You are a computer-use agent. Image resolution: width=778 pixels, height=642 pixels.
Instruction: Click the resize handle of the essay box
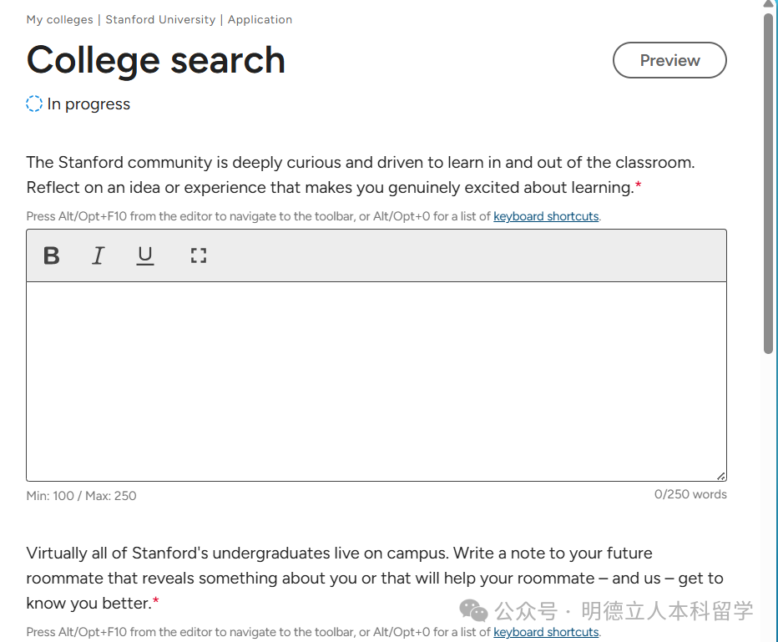(720, 475)
